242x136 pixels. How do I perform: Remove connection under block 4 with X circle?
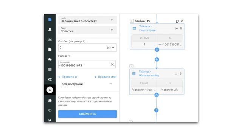157,49
